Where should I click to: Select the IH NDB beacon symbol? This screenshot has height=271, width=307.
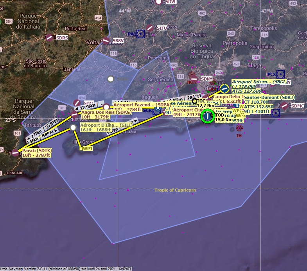239,128
